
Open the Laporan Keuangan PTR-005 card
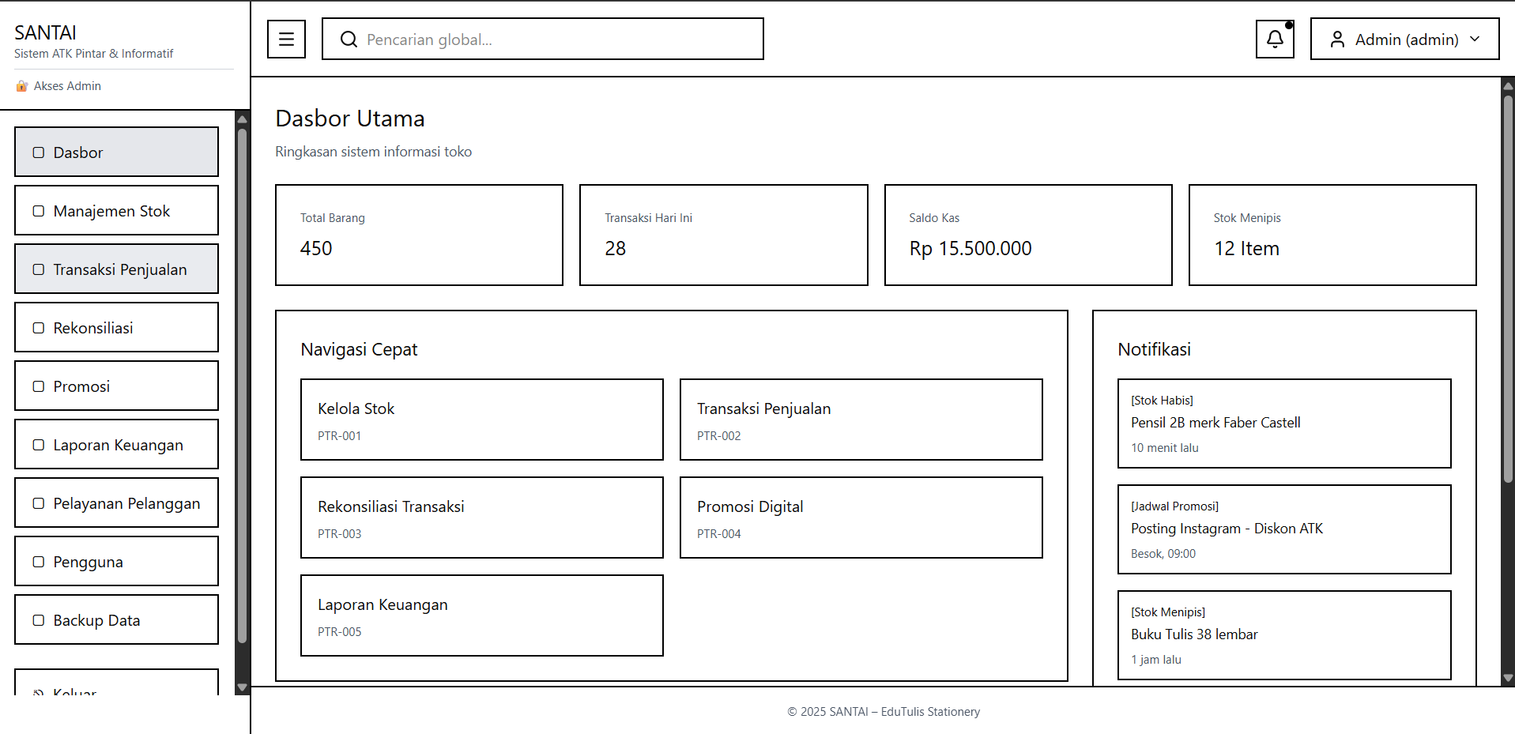pyautogui.click(x=481, y=615)
